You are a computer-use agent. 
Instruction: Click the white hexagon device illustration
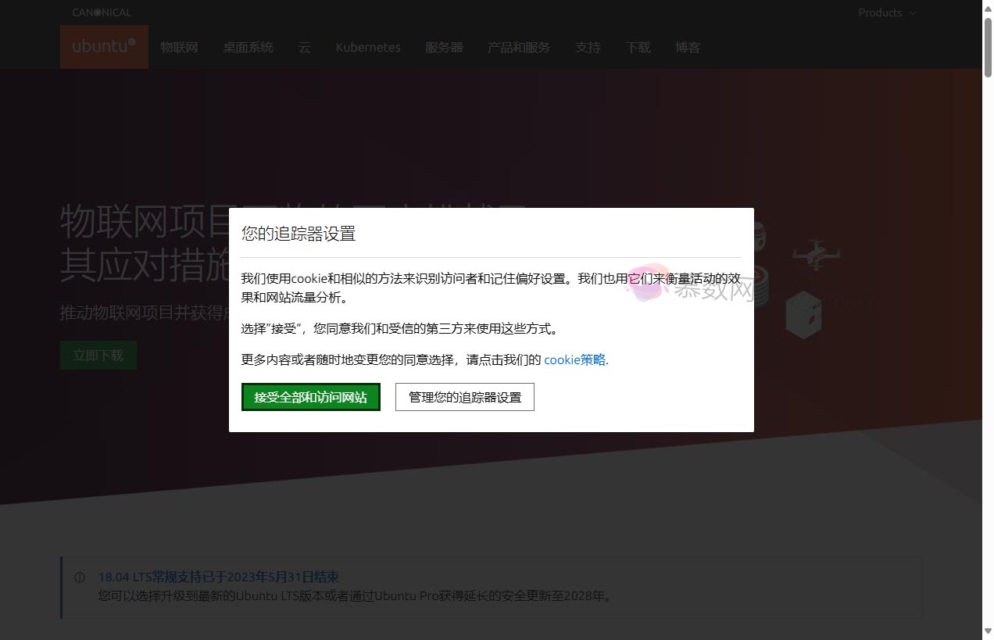(804, 315)
